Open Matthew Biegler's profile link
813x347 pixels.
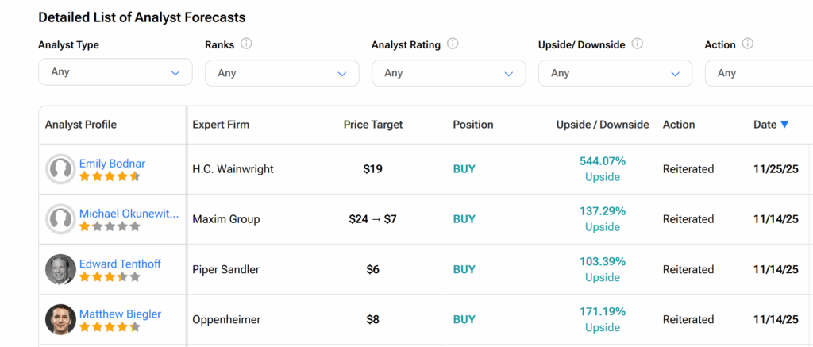tap(120, 314)
